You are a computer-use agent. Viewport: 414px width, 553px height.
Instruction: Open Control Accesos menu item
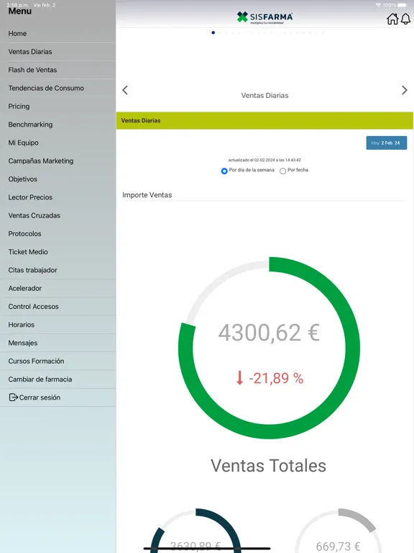tap(57, 307)
